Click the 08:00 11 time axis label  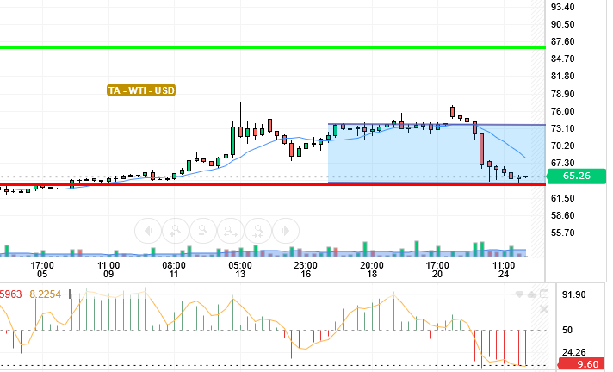pyautogui.click(x=174, y=270)
